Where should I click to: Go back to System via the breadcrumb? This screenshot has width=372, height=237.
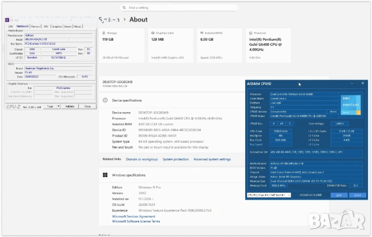pyautogui.click(x=109, y=20)
